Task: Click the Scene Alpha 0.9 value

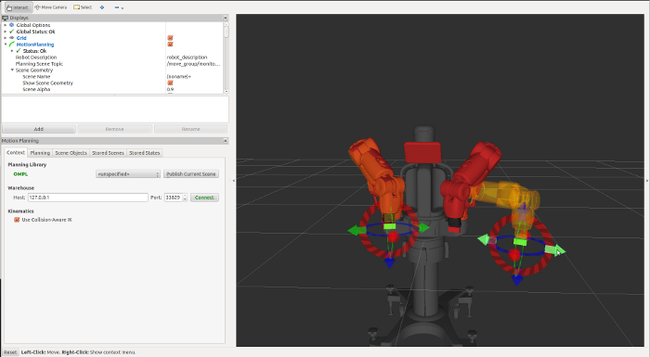Action: click(170, 89)
